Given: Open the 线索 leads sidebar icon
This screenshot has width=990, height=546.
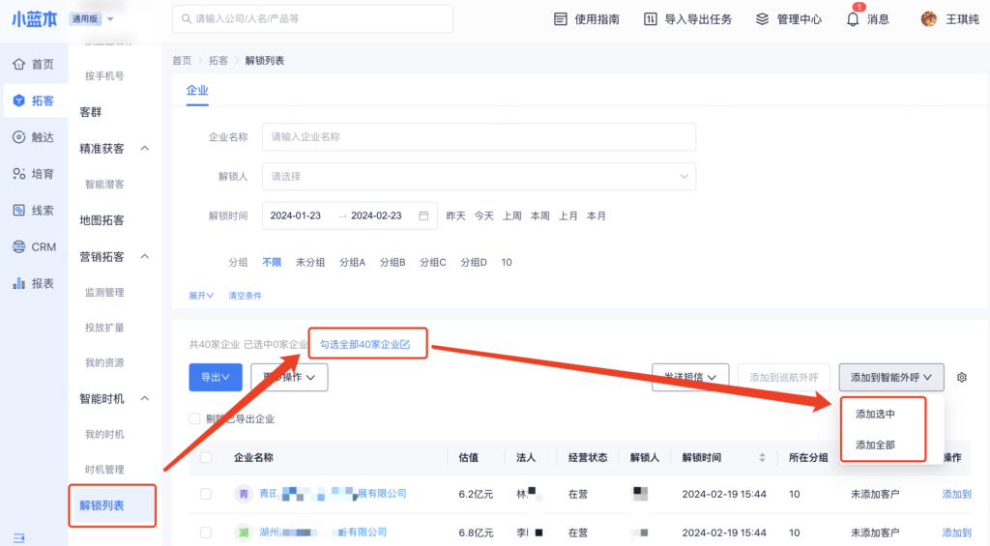Looking at the screenshot, I should click(18, 210).
